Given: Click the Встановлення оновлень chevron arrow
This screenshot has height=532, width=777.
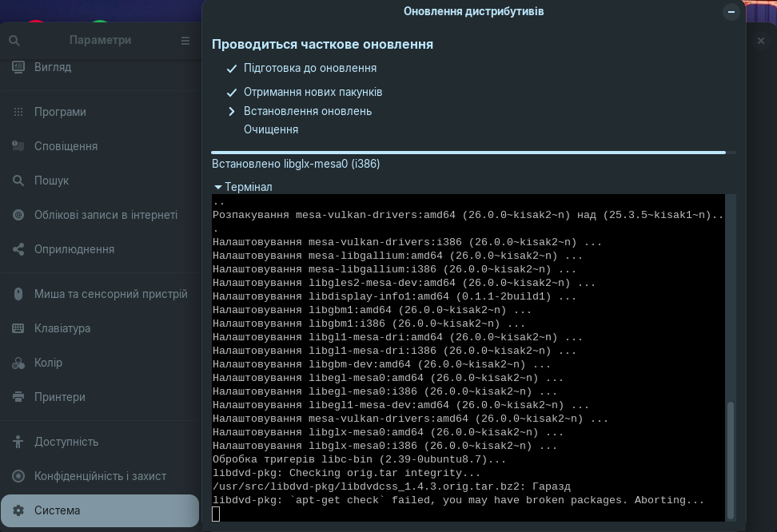Looking at the screenshot, I should click(x=232, y=111).
